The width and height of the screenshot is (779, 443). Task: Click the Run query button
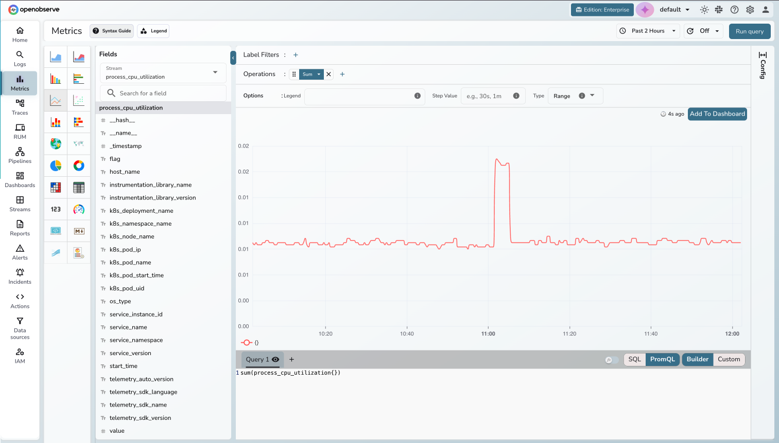(x=750, y=31)
